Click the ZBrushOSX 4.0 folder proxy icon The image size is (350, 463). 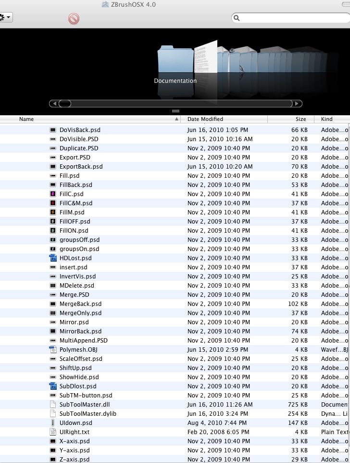tap(105, 4)
